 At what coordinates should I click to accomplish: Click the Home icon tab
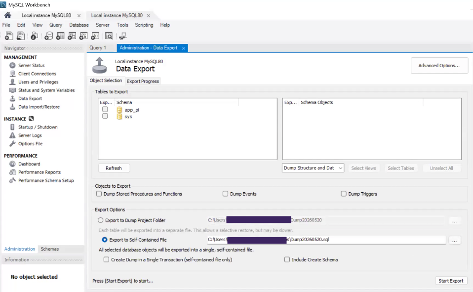click(x=7, y=15)
